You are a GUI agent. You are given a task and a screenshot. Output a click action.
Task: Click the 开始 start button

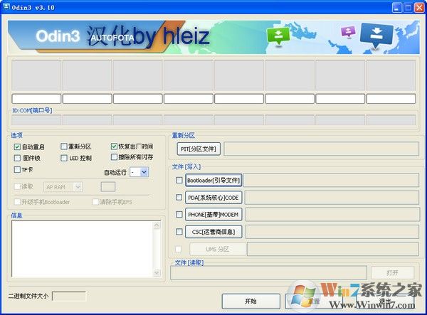click(x=251, y=301)
